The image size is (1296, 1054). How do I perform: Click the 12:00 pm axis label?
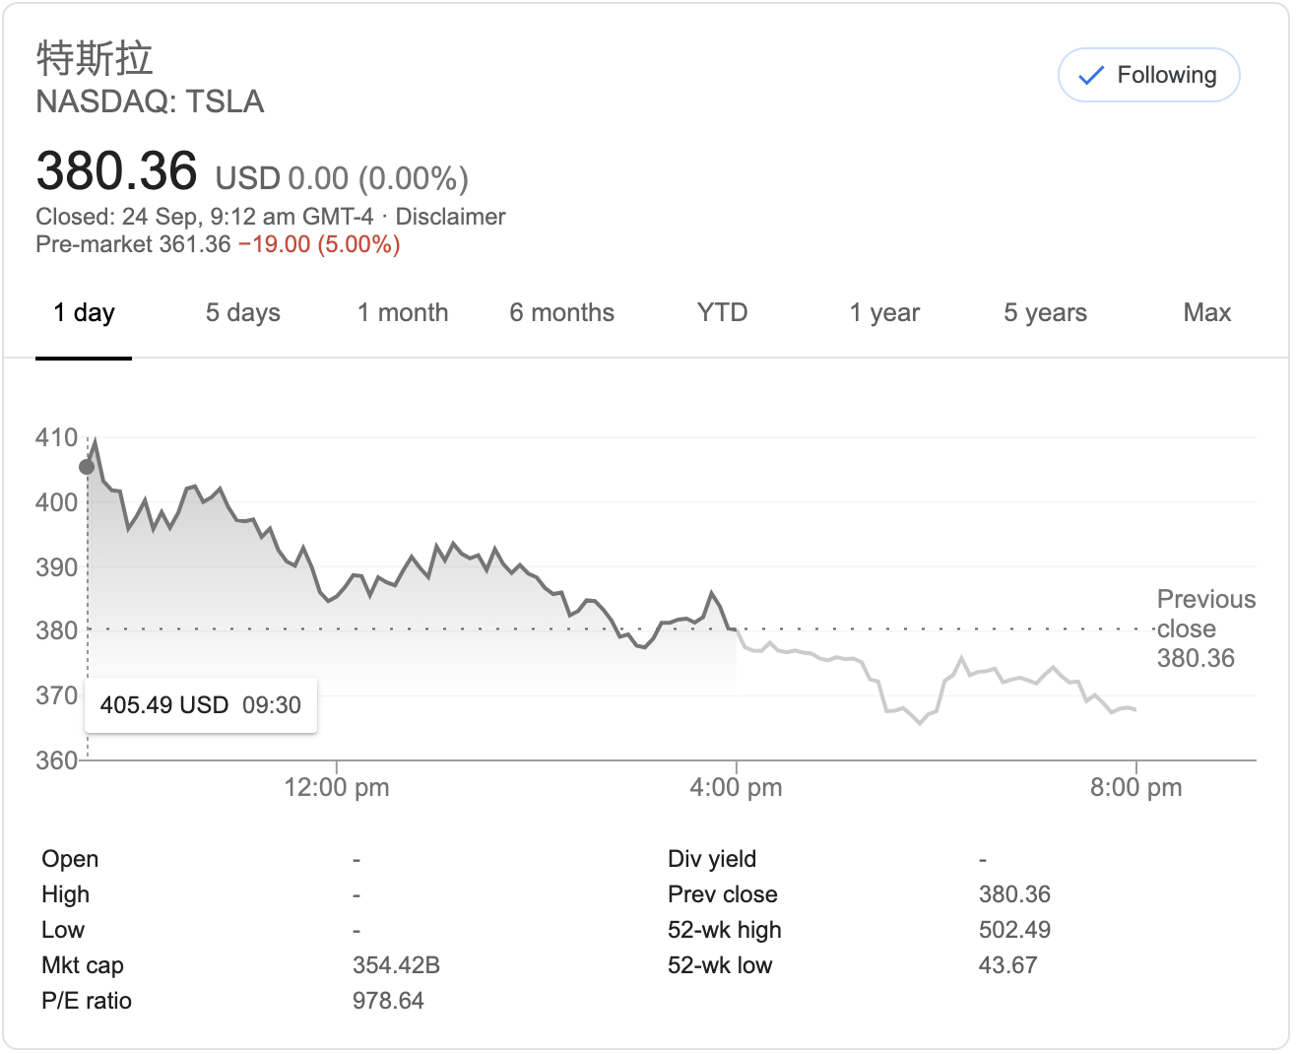click(337, 788)
